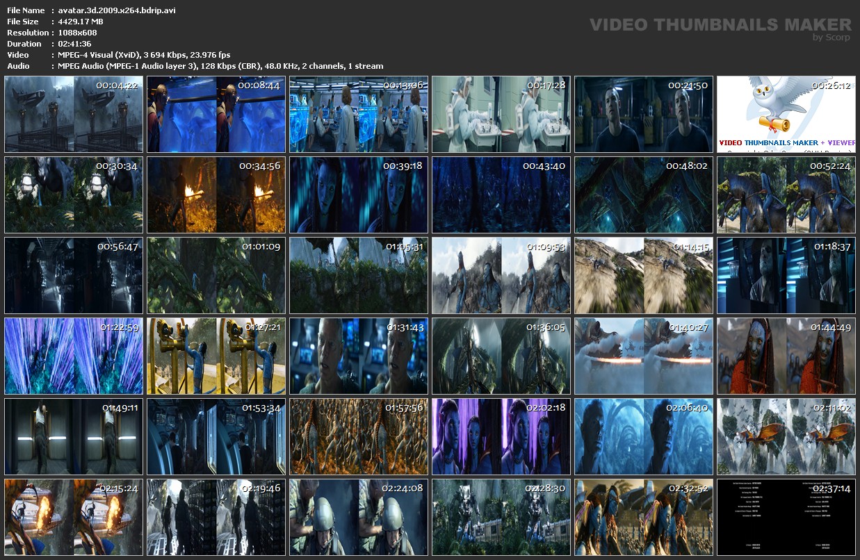The height and width of the screenshot is (560, 860).
Task: Click the helmeted soldier frame at 02:24:08
Action: (x=359, y=517)
